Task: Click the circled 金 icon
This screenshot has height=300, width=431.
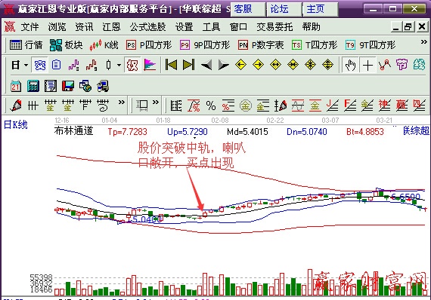Action: coord(246,106)
